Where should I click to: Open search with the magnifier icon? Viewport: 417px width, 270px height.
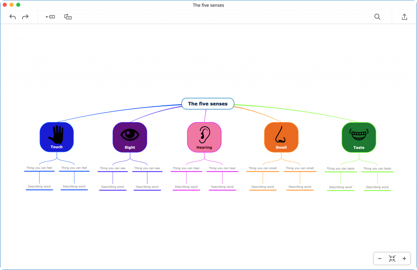click(377, 17)
